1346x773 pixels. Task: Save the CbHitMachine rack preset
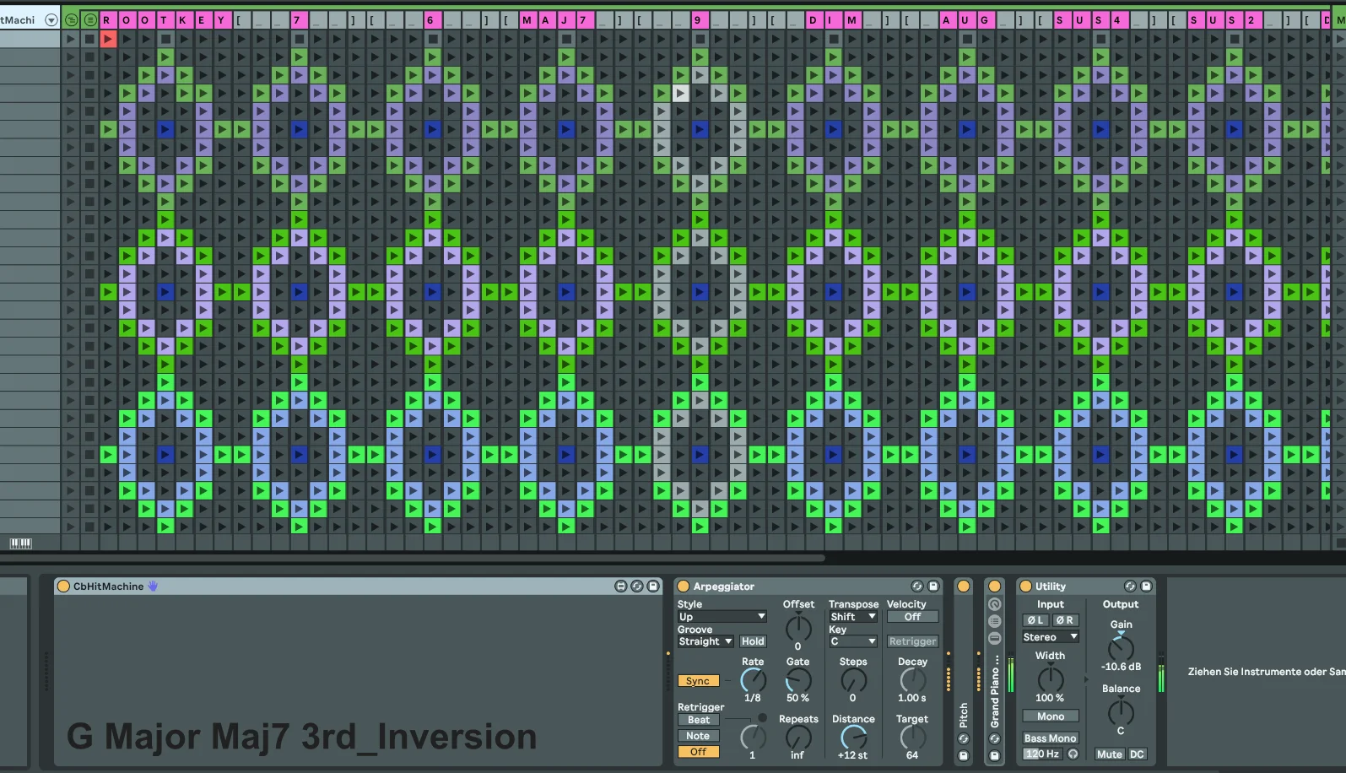pos(653,586)
